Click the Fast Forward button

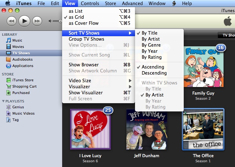pyautogui.click(x=37, y=21)
